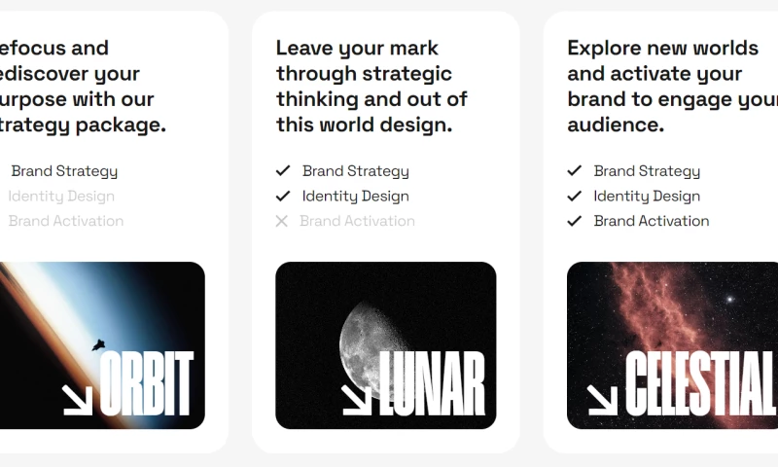Click checkmark next to Lunar Brand Strategy

[x=283, y=171]
